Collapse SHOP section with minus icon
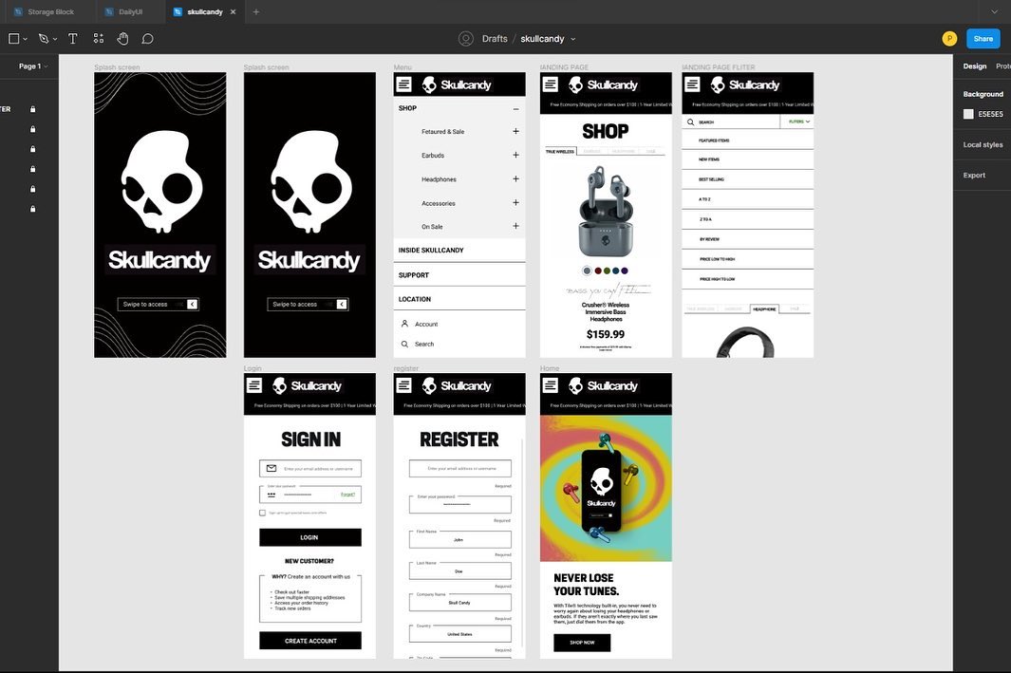 click(515, 109)
